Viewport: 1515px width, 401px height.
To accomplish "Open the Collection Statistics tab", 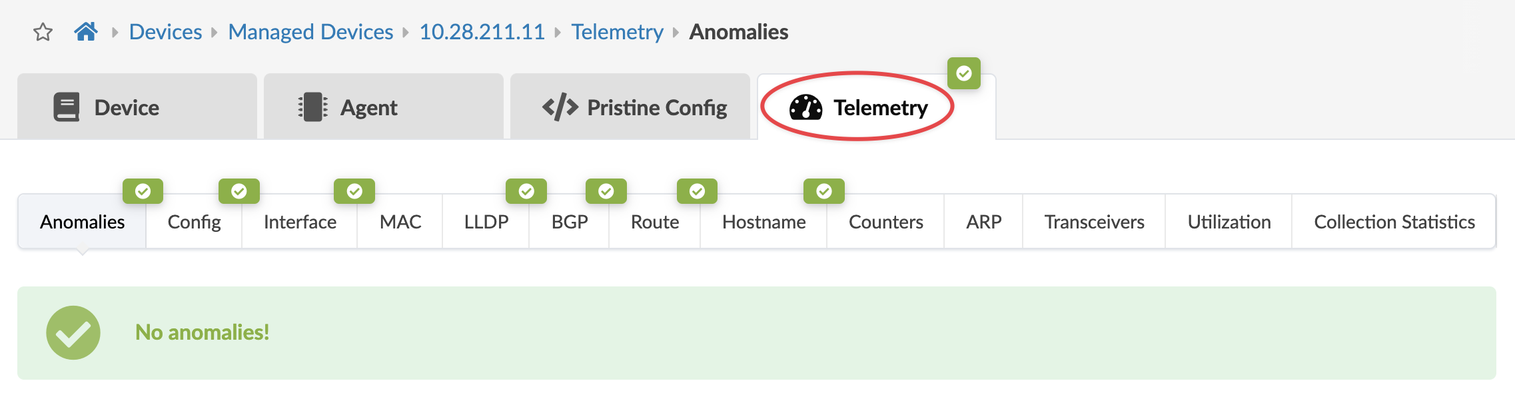I will click(1394, 222).
